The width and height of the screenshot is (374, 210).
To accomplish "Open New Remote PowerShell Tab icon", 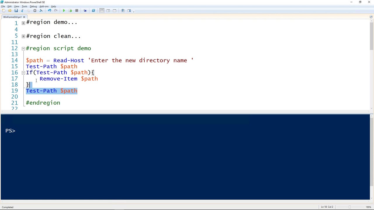I will coord(85,10).
